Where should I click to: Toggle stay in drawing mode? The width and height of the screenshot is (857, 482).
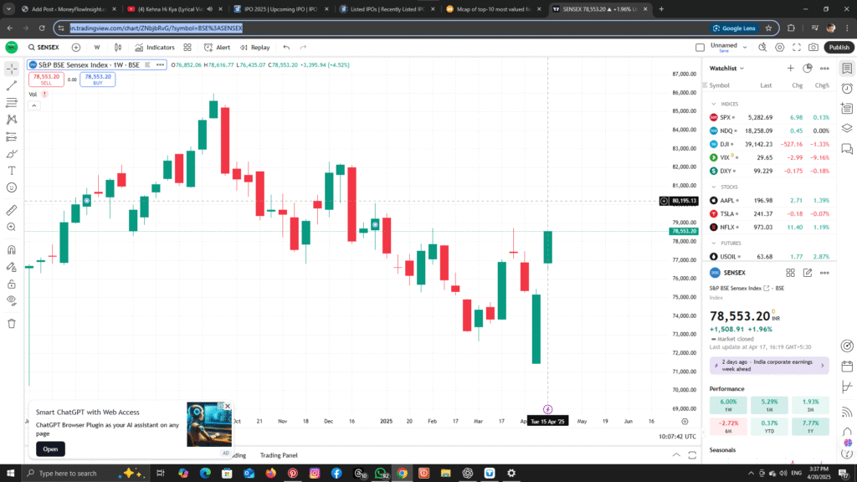12,267
